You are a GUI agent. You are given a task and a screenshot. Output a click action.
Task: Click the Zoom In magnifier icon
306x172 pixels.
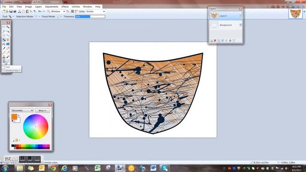coord(68,11)
